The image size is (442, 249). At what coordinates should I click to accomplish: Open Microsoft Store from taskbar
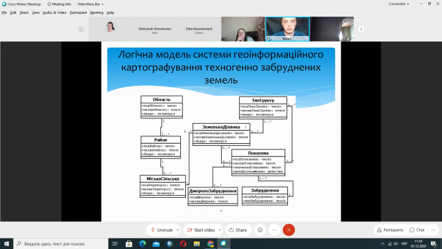pyautogui.click(x=129, y=243)
